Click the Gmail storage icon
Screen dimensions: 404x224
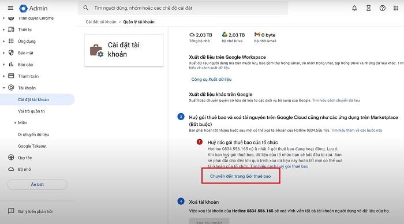pos(257,35)
